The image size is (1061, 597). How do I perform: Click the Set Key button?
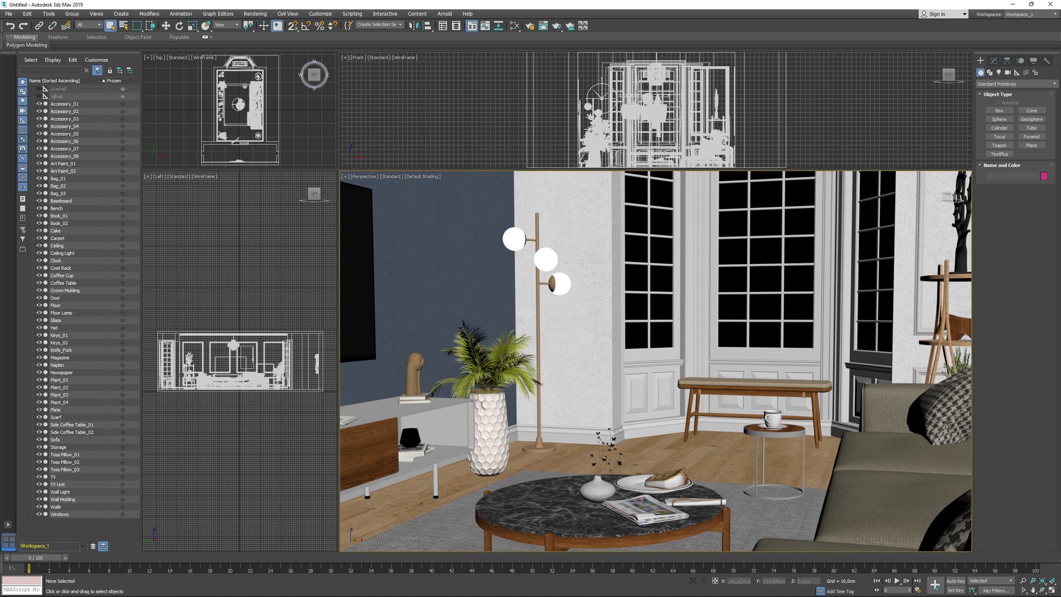(955, 590)
